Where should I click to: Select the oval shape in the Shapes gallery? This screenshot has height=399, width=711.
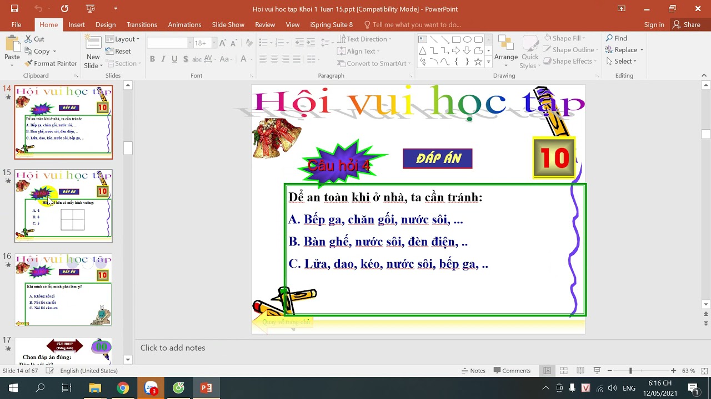click(x=467, y=39)
